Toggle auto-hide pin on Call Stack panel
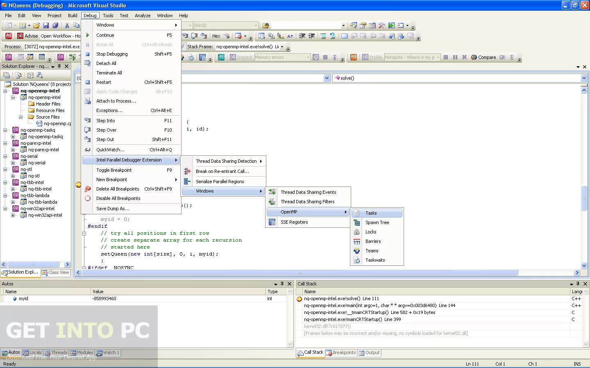This screenshot has height=368, width=590. pyautogui.click(x=578, y=284)
